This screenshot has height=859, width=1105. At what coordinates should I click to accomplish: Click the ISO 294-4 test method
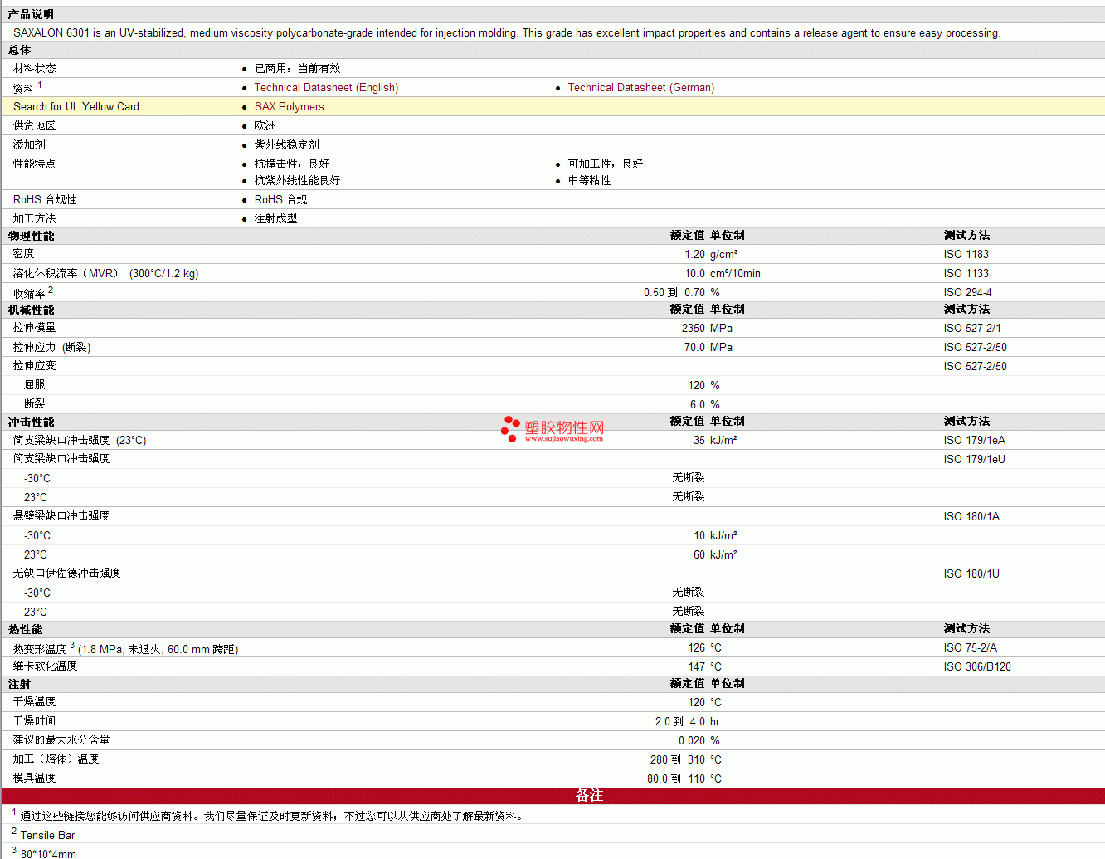click(x=967, y=293)
